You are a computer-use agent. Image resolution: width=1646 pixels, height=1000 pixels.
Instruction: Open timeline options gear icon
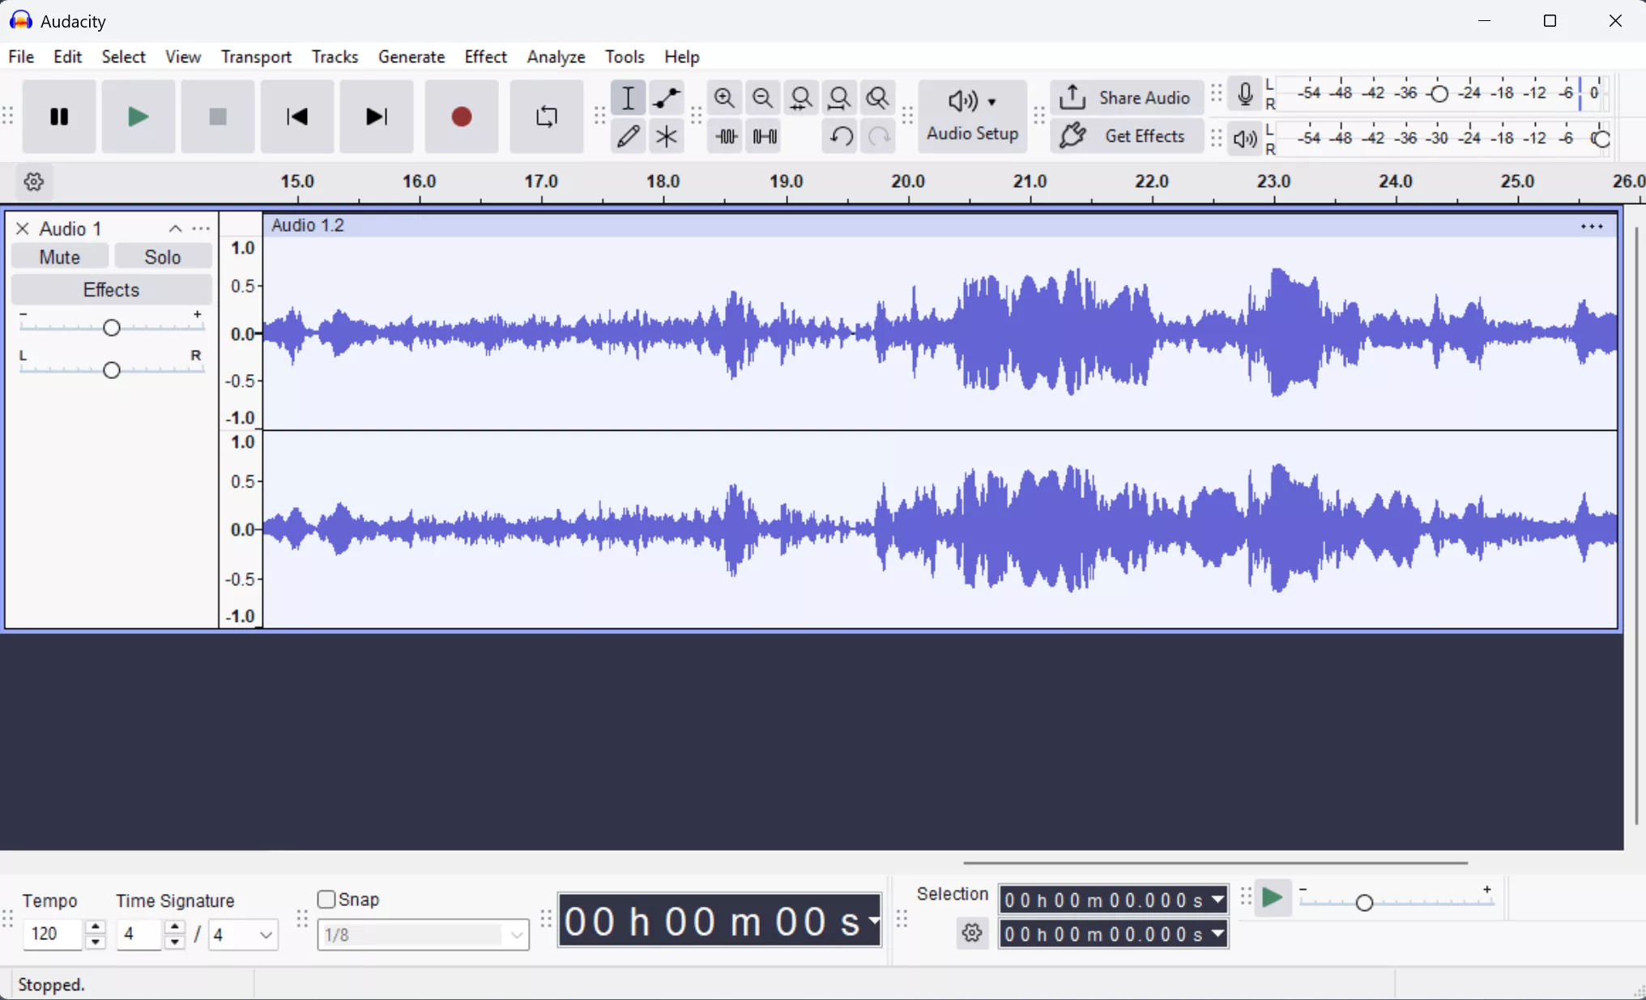[34, 182]
